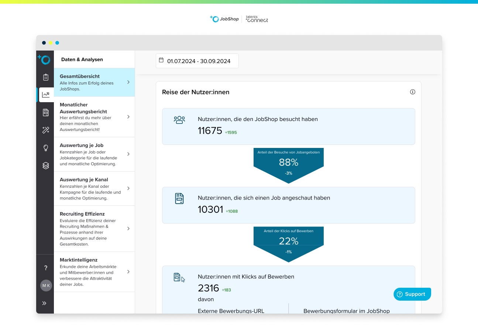Viewport: 478px width, 332px height.
Task: Open the question mark help icon
Action: click(45, 268)
